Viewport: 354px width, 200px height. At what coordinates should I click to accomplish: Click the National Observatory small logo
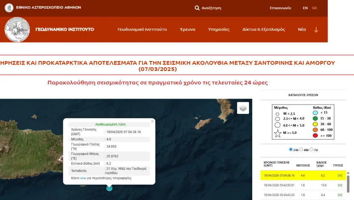pos(8,8)
